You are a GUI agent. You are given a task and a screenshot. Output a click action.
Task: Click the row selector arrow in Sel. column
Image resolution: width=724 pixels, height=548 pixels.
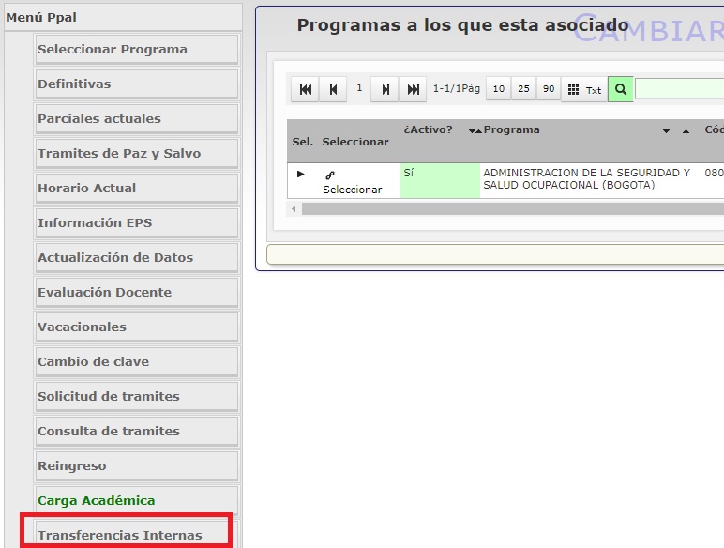[x=301, y=175]
